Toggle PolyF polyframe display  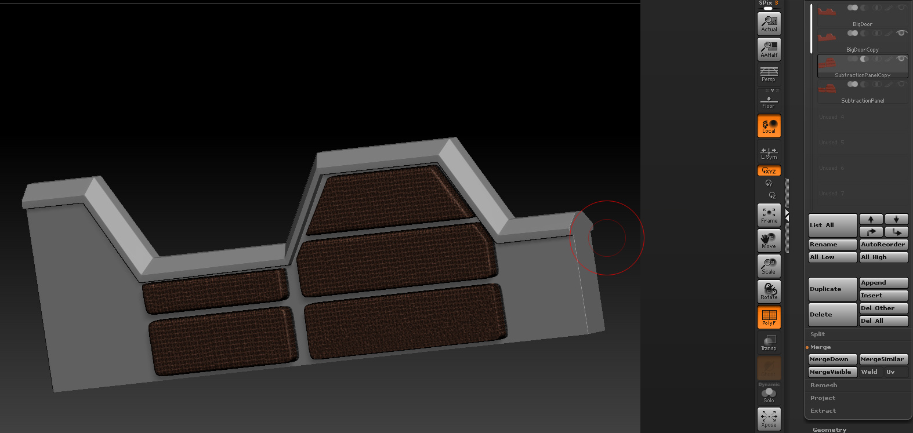click(x=769, y=317)
